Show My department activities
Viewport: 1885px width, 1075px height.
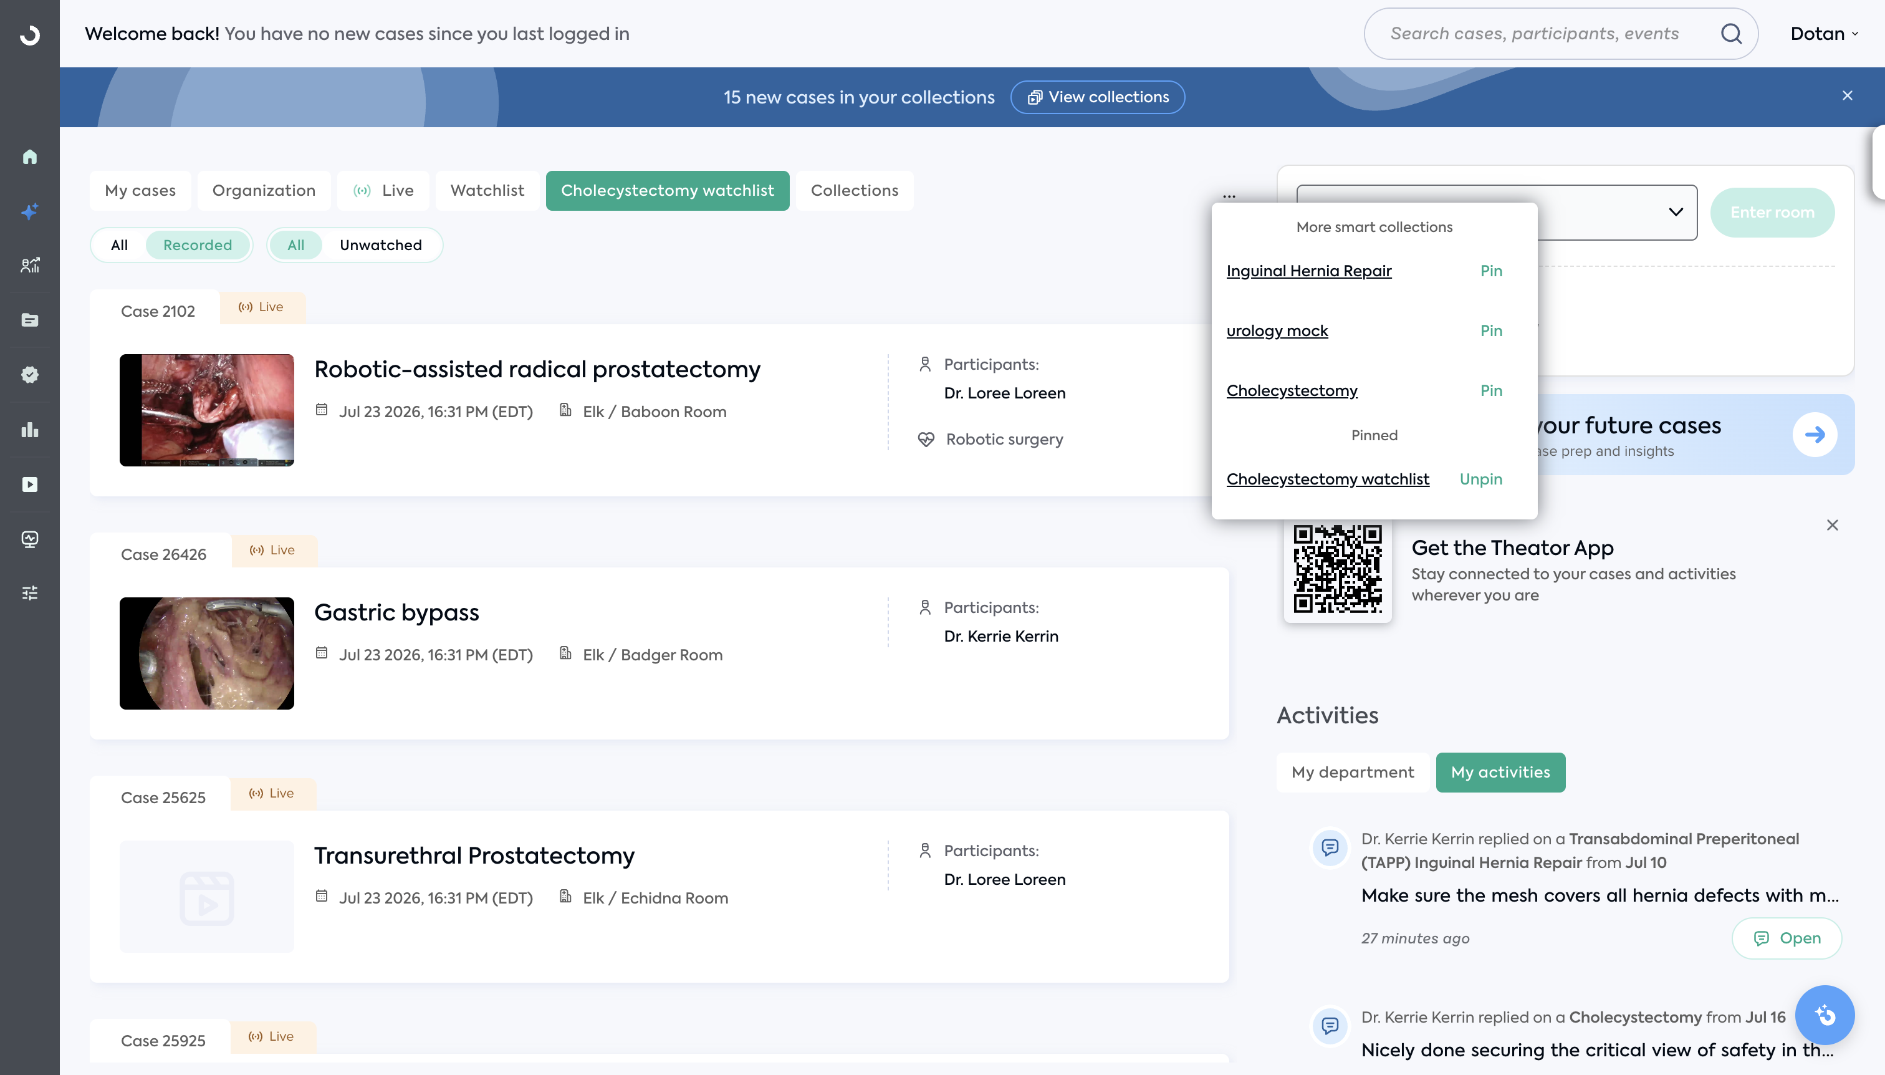[1352, 773]
